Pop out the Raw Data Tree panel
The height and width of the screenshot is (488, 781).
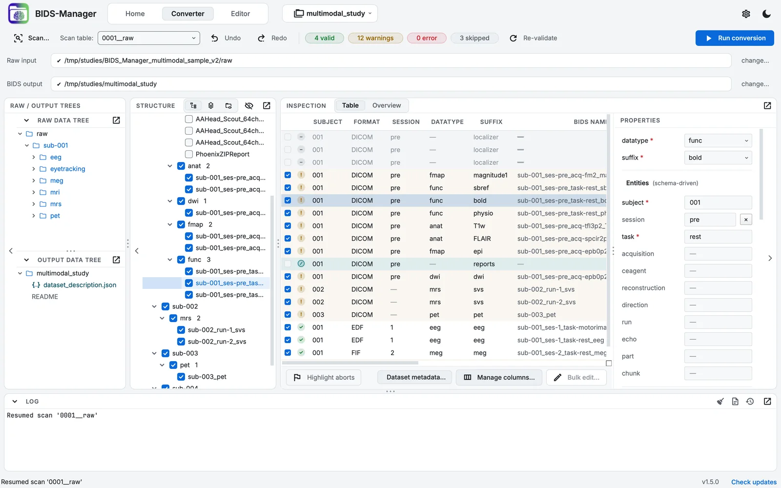click(x=116, y=120)
